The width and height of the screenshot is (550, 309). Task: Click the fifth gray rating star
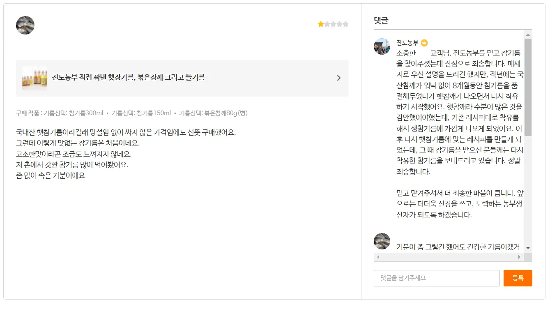345,24
